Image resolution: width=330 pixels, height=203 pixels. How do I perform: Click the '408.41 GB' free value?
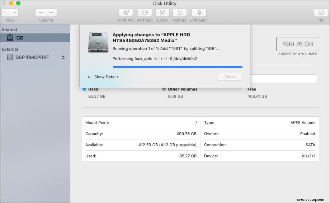(x=257, y=96)
